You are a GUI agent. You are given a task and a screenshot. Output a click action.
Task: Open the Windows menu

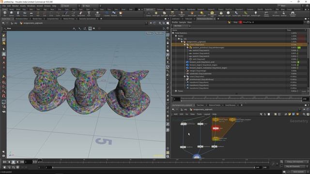point(31,6)
